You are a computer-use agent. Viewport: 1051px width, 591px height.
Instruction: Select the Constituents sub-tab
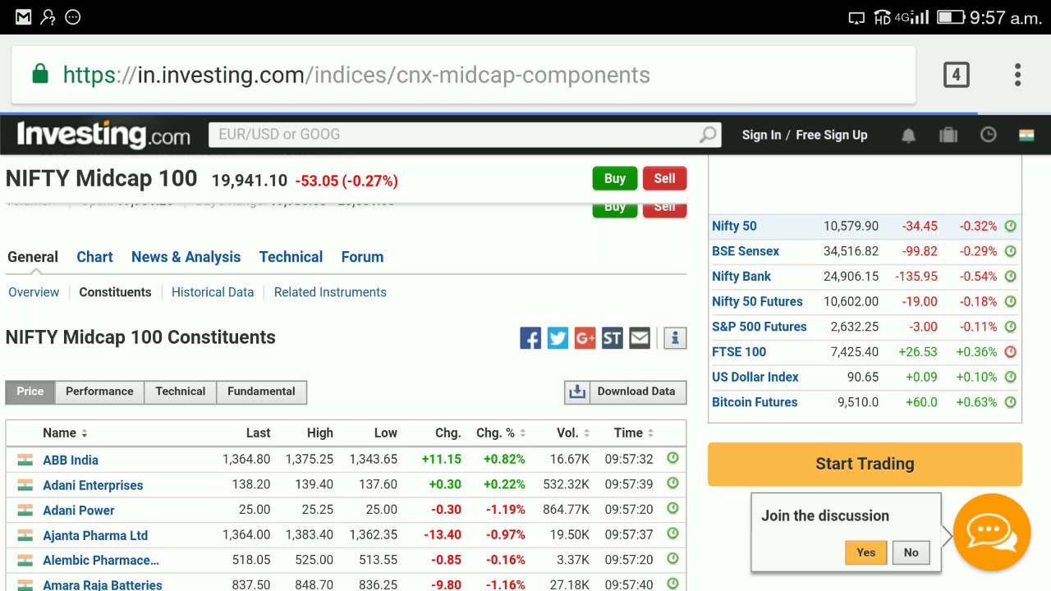tap(115, 292)
